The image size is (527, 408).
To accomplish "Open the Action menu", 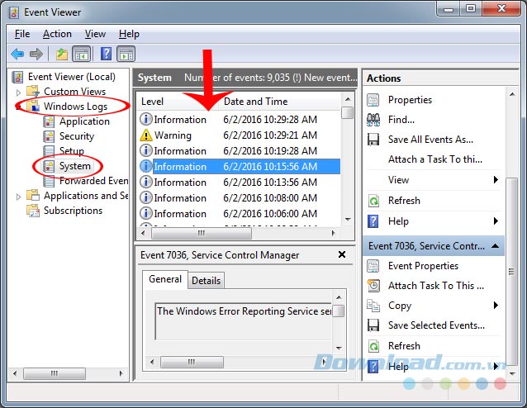I will coord(57,34).
